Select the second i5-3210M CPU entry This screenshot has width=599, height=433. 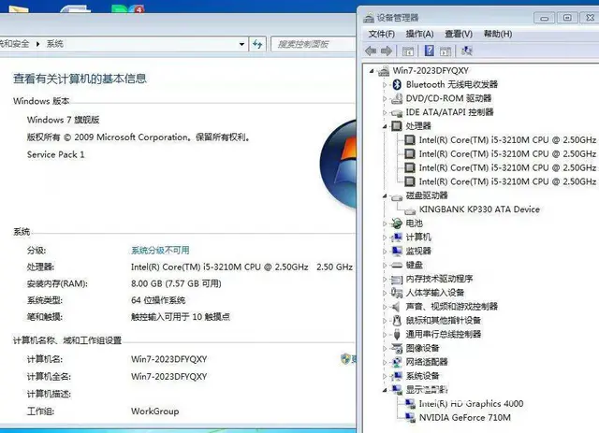(507, 154)
